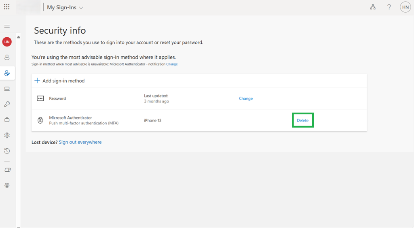
Task: Open the Organizations briefcase sidebar icon
Action: (7, 120)
